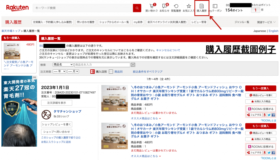Click the Rakuten logo
This screenshot has width=280, height=160.
[x=17, y=8]
